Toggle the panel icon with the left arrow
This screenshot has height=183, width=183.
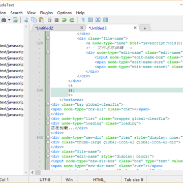click(x=90, y=20)
